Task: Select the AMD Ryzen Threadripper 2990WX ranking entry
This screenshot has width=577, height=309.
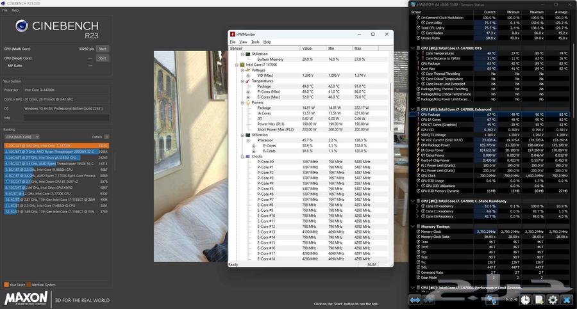Action: (56, 152)
